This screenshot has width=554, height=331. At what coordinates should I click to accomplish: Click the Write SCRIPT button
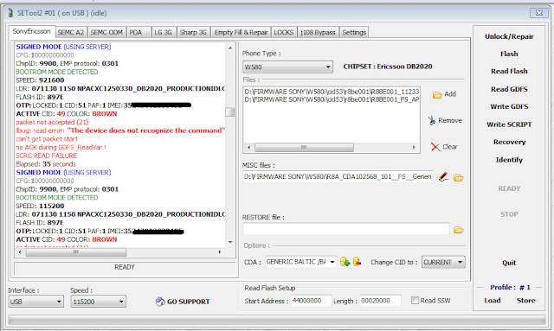(x=509, y=124)
